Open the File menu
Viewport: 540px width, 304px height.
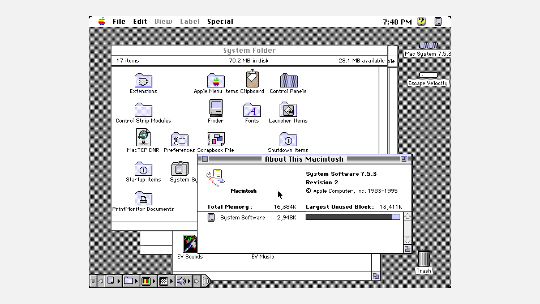(x=119, y=22)
